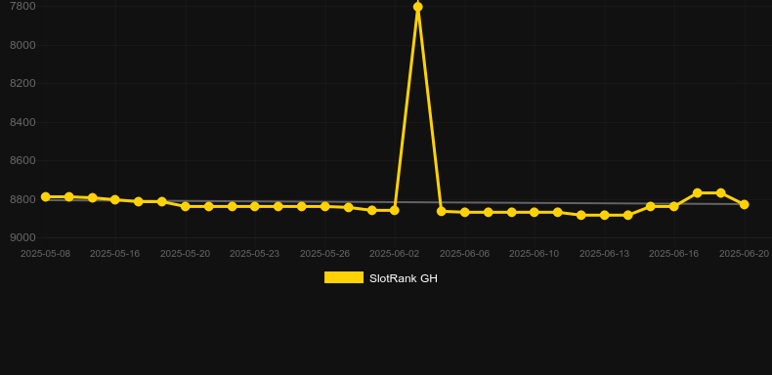Click the data point above 2025-05-26
The image size is (772, 375).
[x=325, y=206]
